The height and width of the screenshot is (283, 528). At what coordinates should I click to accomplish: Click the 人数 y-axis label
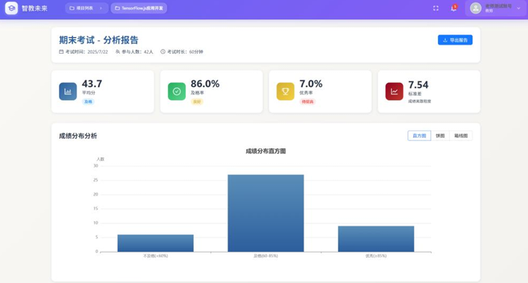point(100,159)
